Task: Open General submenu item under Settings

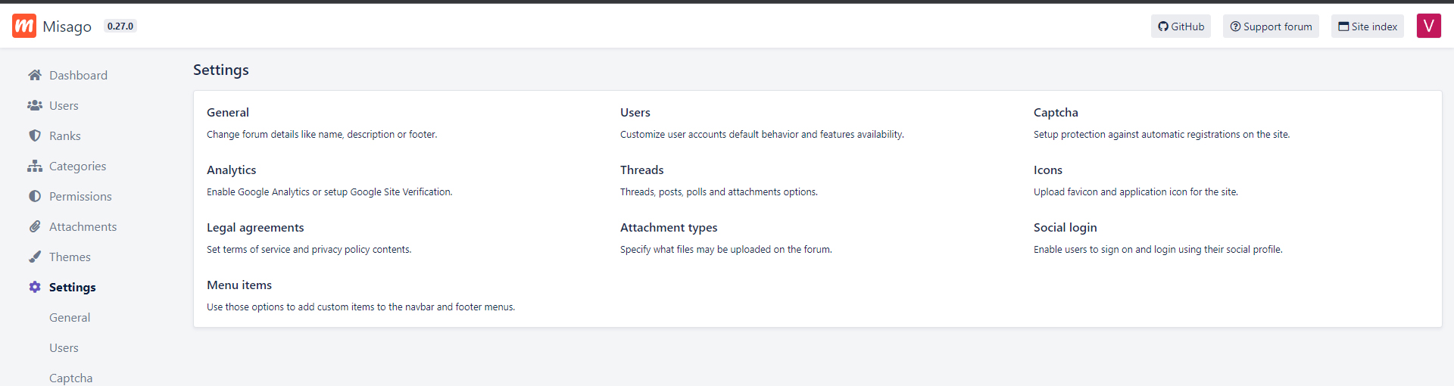Action: 70,317
